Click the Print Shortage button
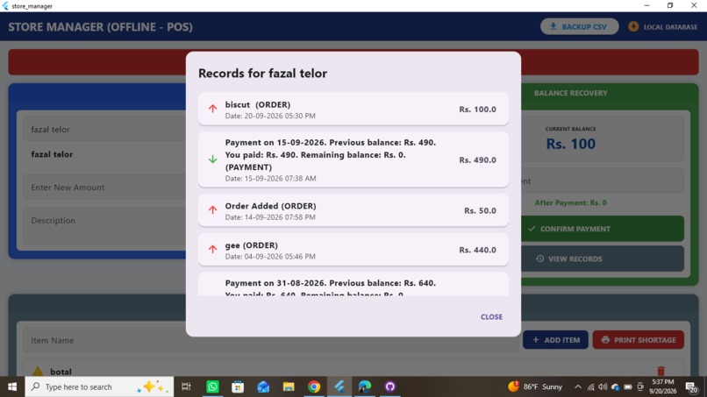 tap(638, 340)
